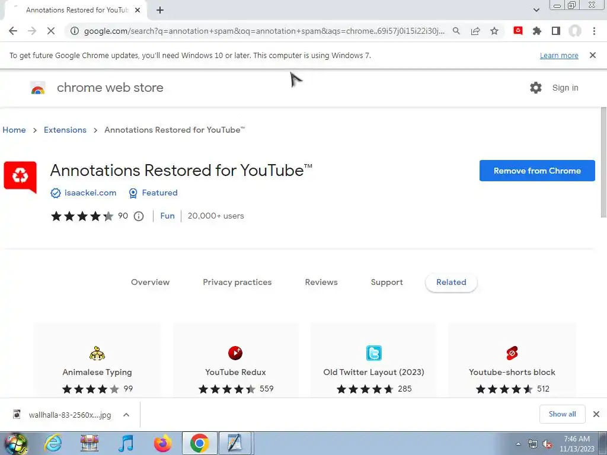Close the Annotations Restored tab
Screen dimensions: 607x455
pos(138,11)
